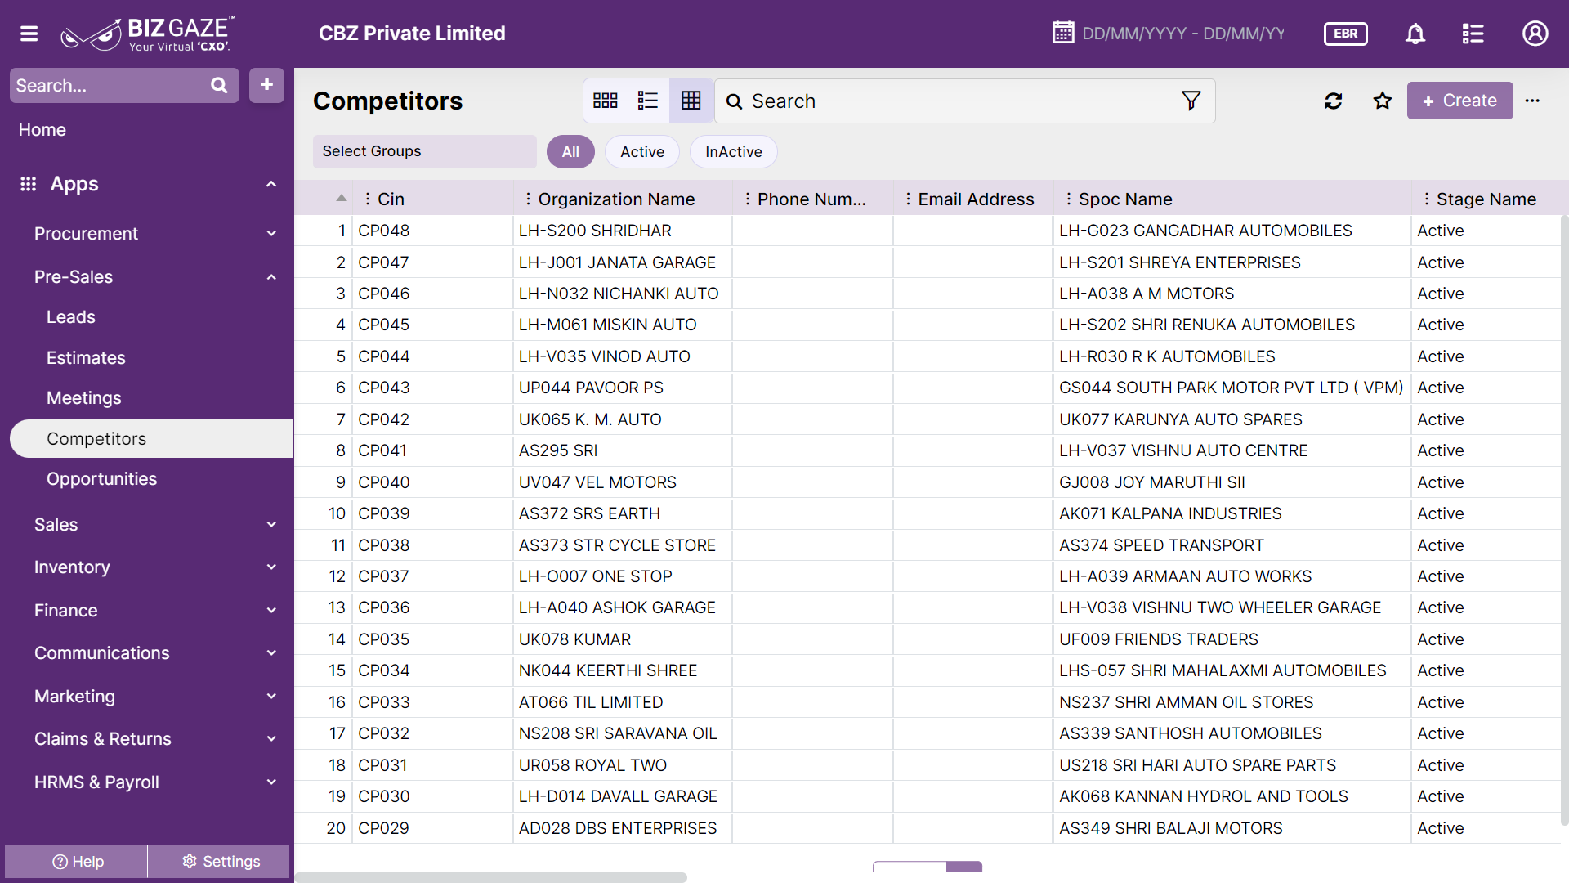Open Email Address column options dots
This screenshot has width=1569, height=883.
pyautogui.click(x=908, y=199)
